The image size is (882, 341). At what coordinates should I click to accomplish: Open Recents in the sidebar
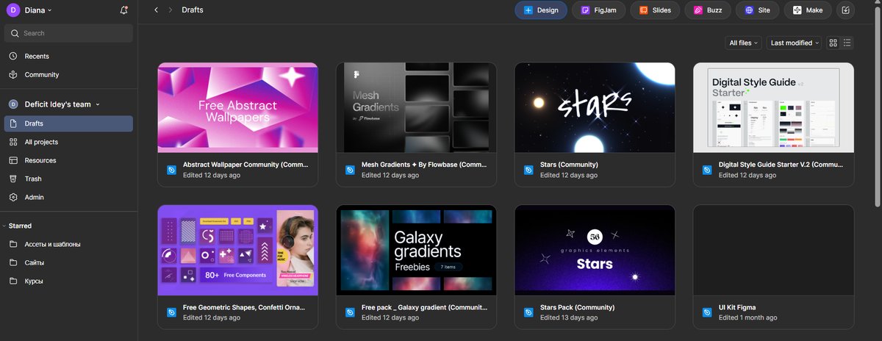pos(68,56)
